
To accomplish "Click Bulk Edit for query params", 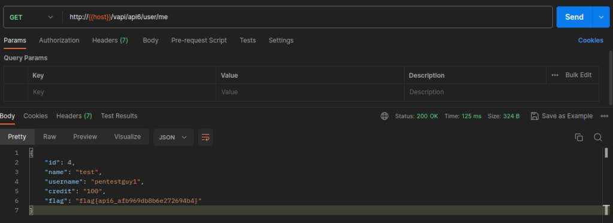I will 578,75.
